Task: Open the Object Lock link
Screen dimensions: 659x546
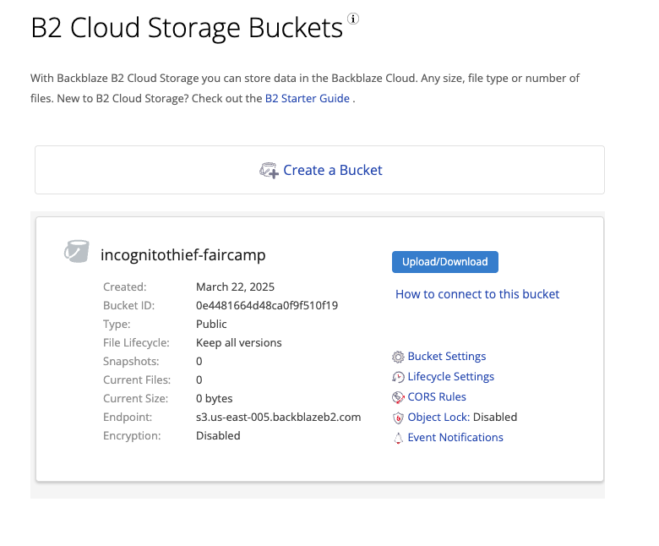Action: click(x=438, y=417)
